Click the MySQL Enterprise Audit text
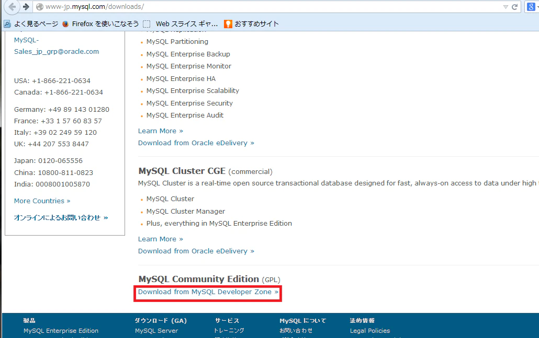This screenshot has width=539, height=338. [x=185, y=115]
